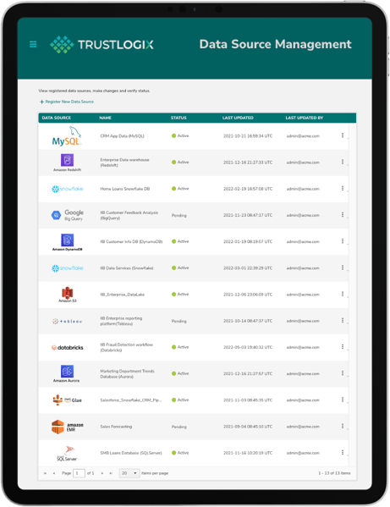Open actions menu for Fraud Detection workflow row
This screenshot has height=507, width=390.
(x=343, y=347)
